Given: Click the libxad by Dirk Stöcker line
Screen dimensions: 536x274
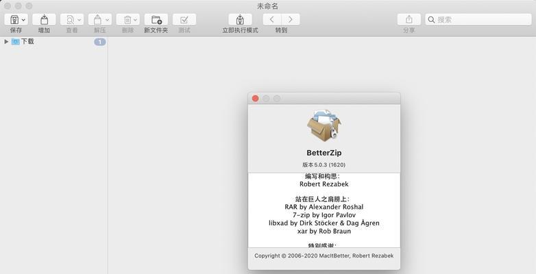Looking at the screenshot, I should point(324,223).
